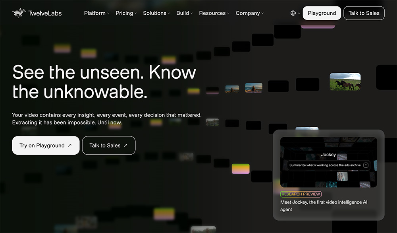Open the Platform menu
Viewport: 397px width, 233px height.
96,13
